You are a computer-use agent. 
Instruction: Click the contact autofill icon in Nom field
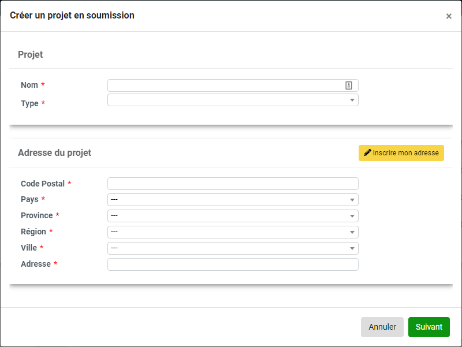pyautogui.click(x=349, y=85)
